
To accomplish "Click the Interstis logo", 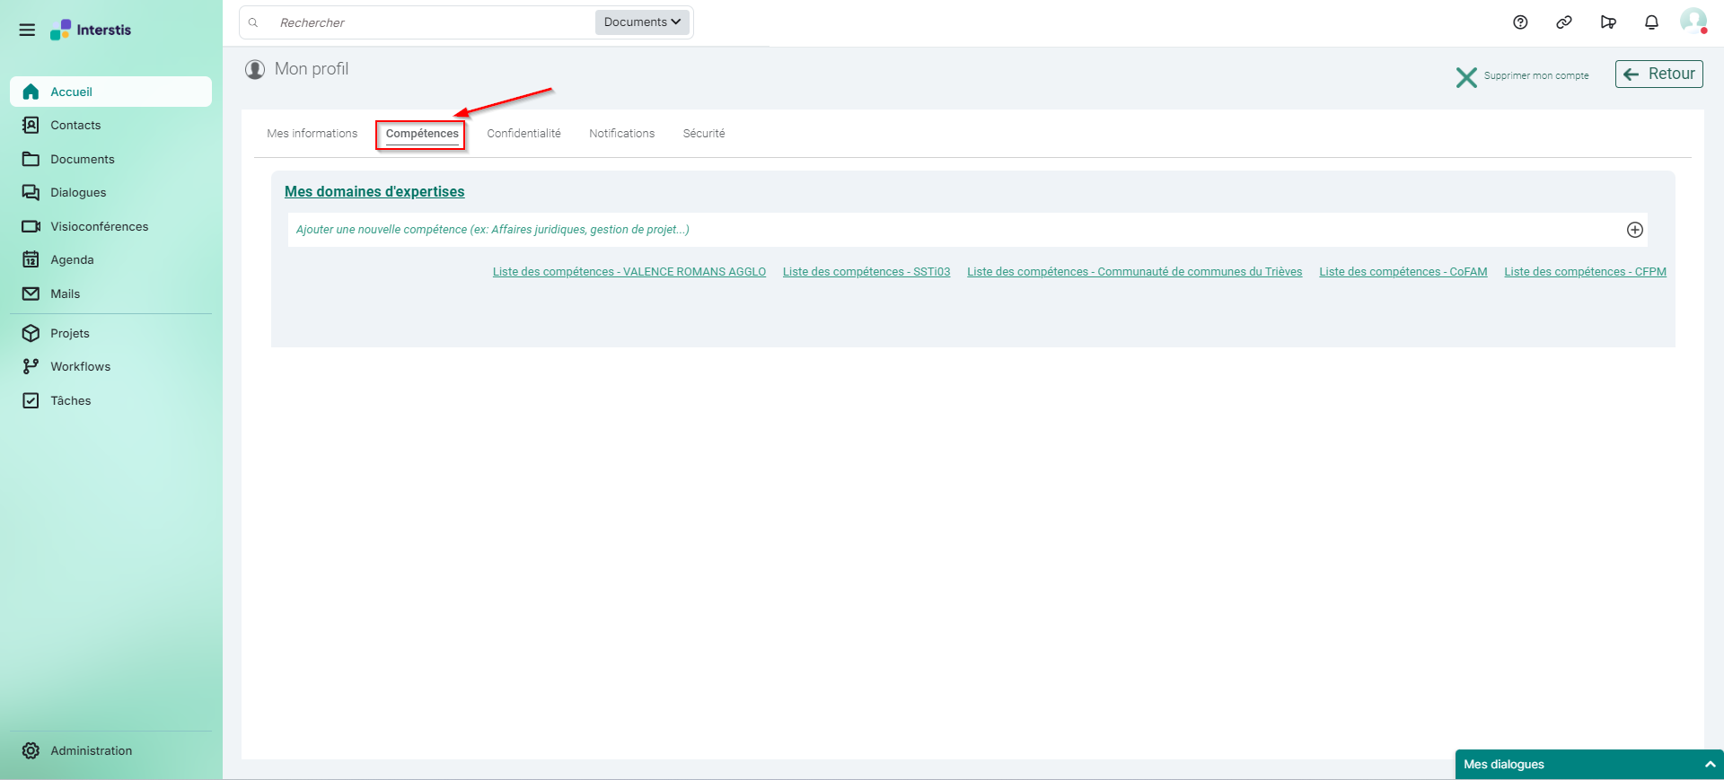I will click(x=91, y=30).
